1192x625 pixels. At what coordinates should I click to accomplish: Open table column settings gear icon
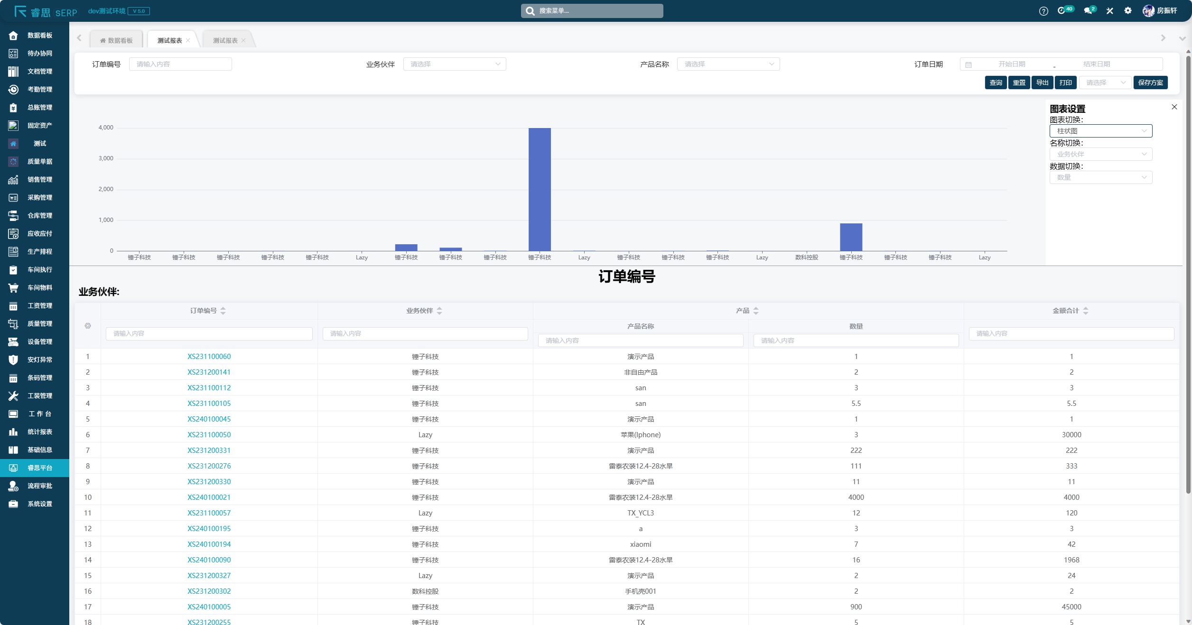click(88, 326)
